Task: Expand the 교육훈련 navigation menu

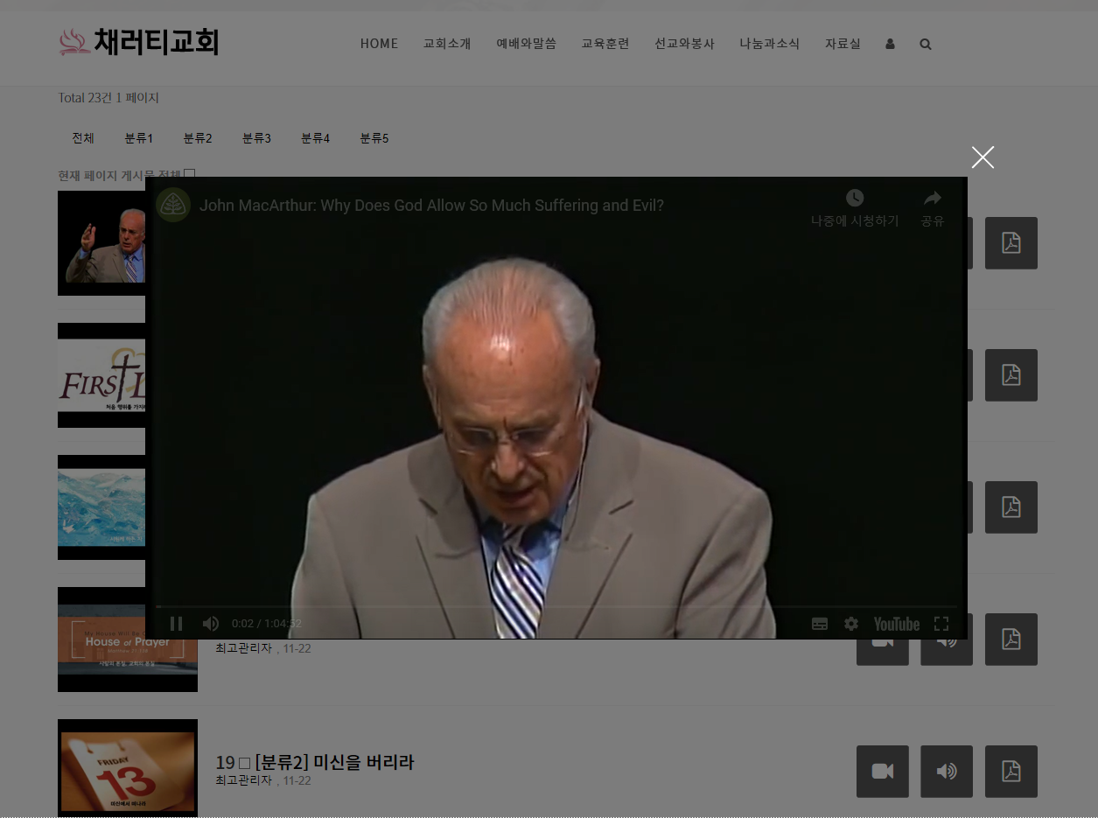Action: [605, 44]
